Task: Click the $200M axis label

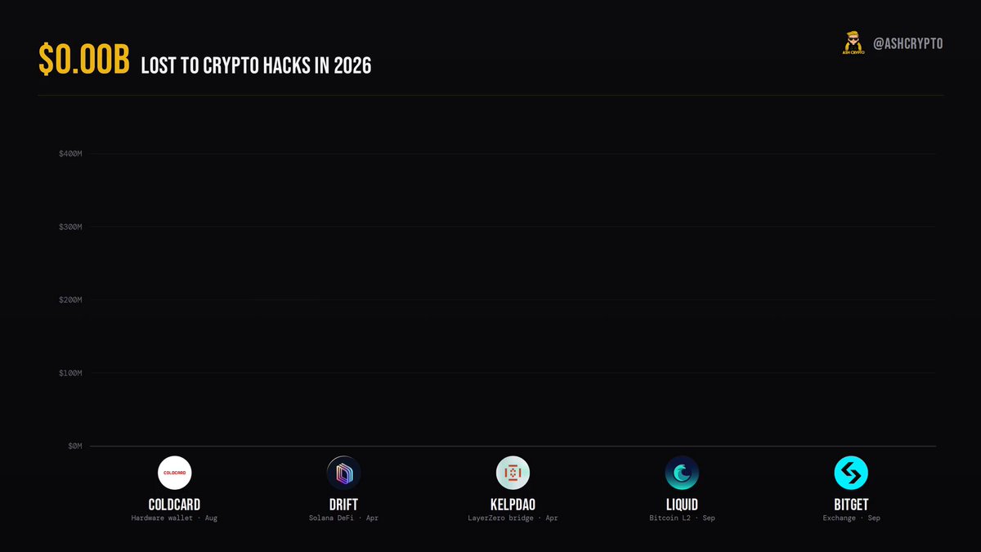Action: 70,299
